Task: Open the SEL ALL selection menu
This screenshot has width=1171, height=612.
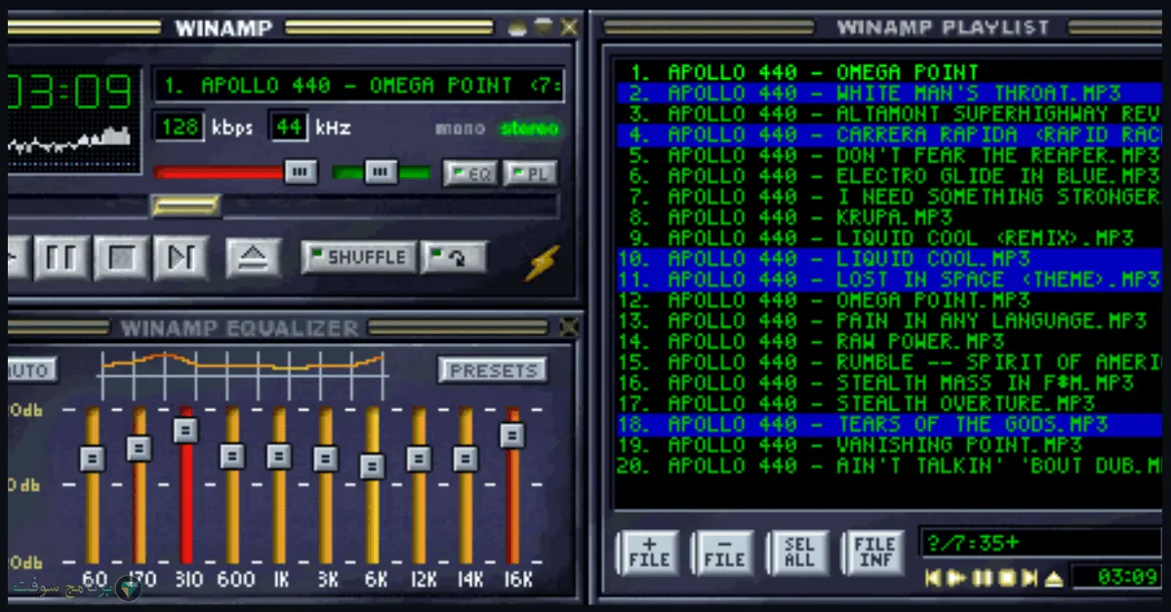Action: [798, 553]
